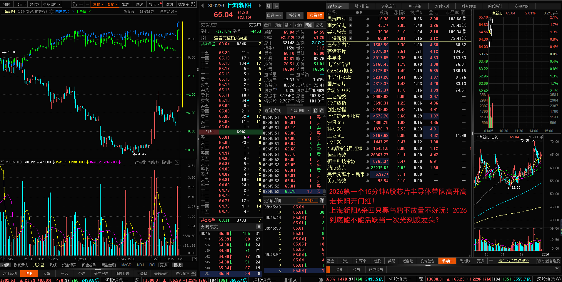
Task: Toggle 模板 template button
Action: [177, 265]
